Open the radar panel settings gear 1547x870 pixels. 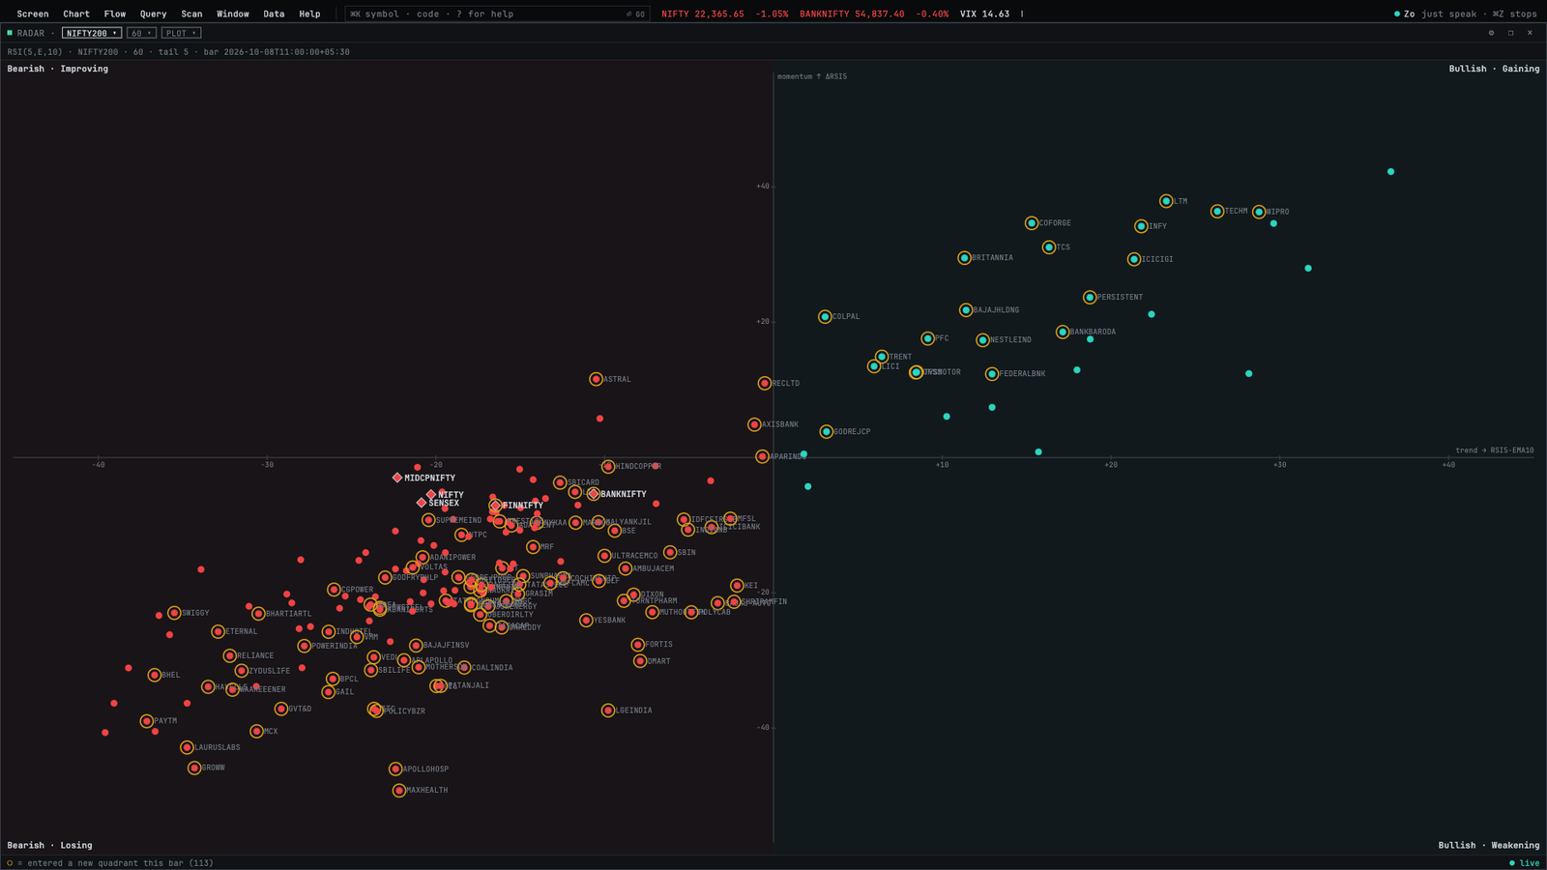tap(1491, 33)
